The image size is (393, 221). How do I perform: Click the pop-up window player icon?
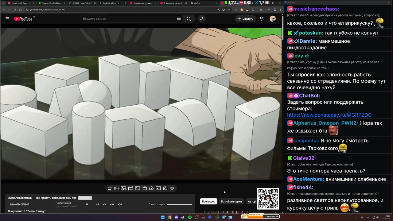144,188
